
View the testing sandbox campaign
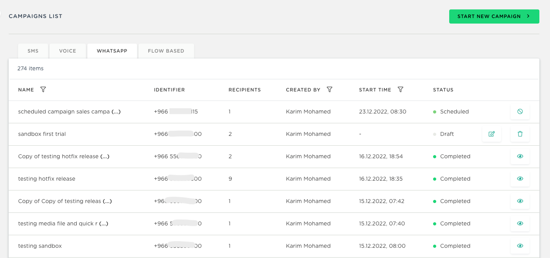[x=520, y=246]
